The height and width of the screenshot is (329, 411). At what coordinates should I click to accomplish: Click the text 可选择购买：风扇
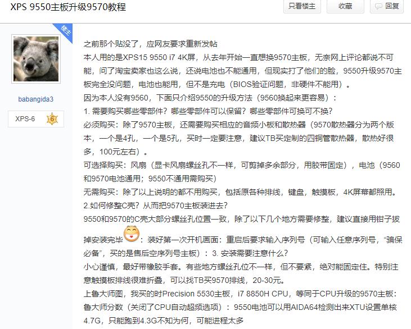(x=115, y=165)
